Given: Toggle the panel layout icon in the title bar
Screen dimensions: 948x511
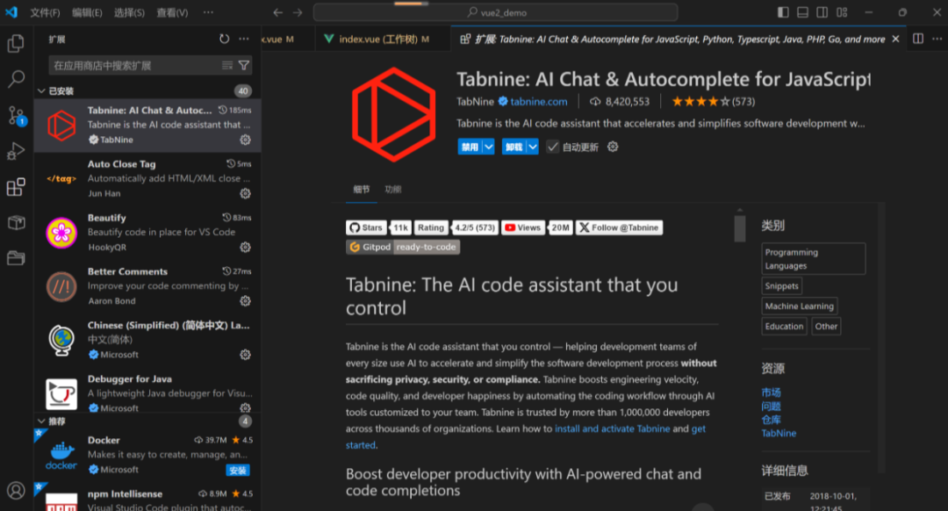Looking at the screenshot, I should 801,11.
